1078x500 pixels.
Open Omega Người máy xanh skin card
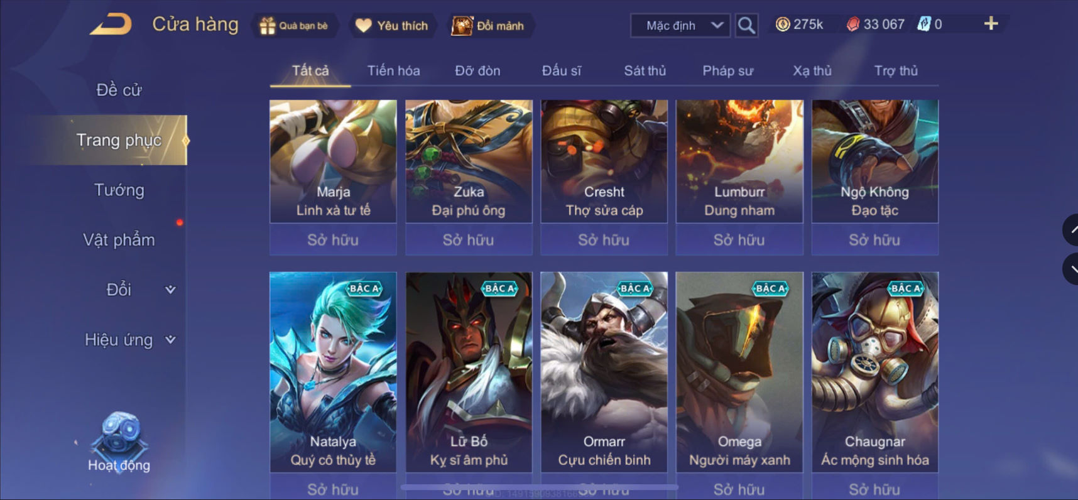tap(739, 372)
